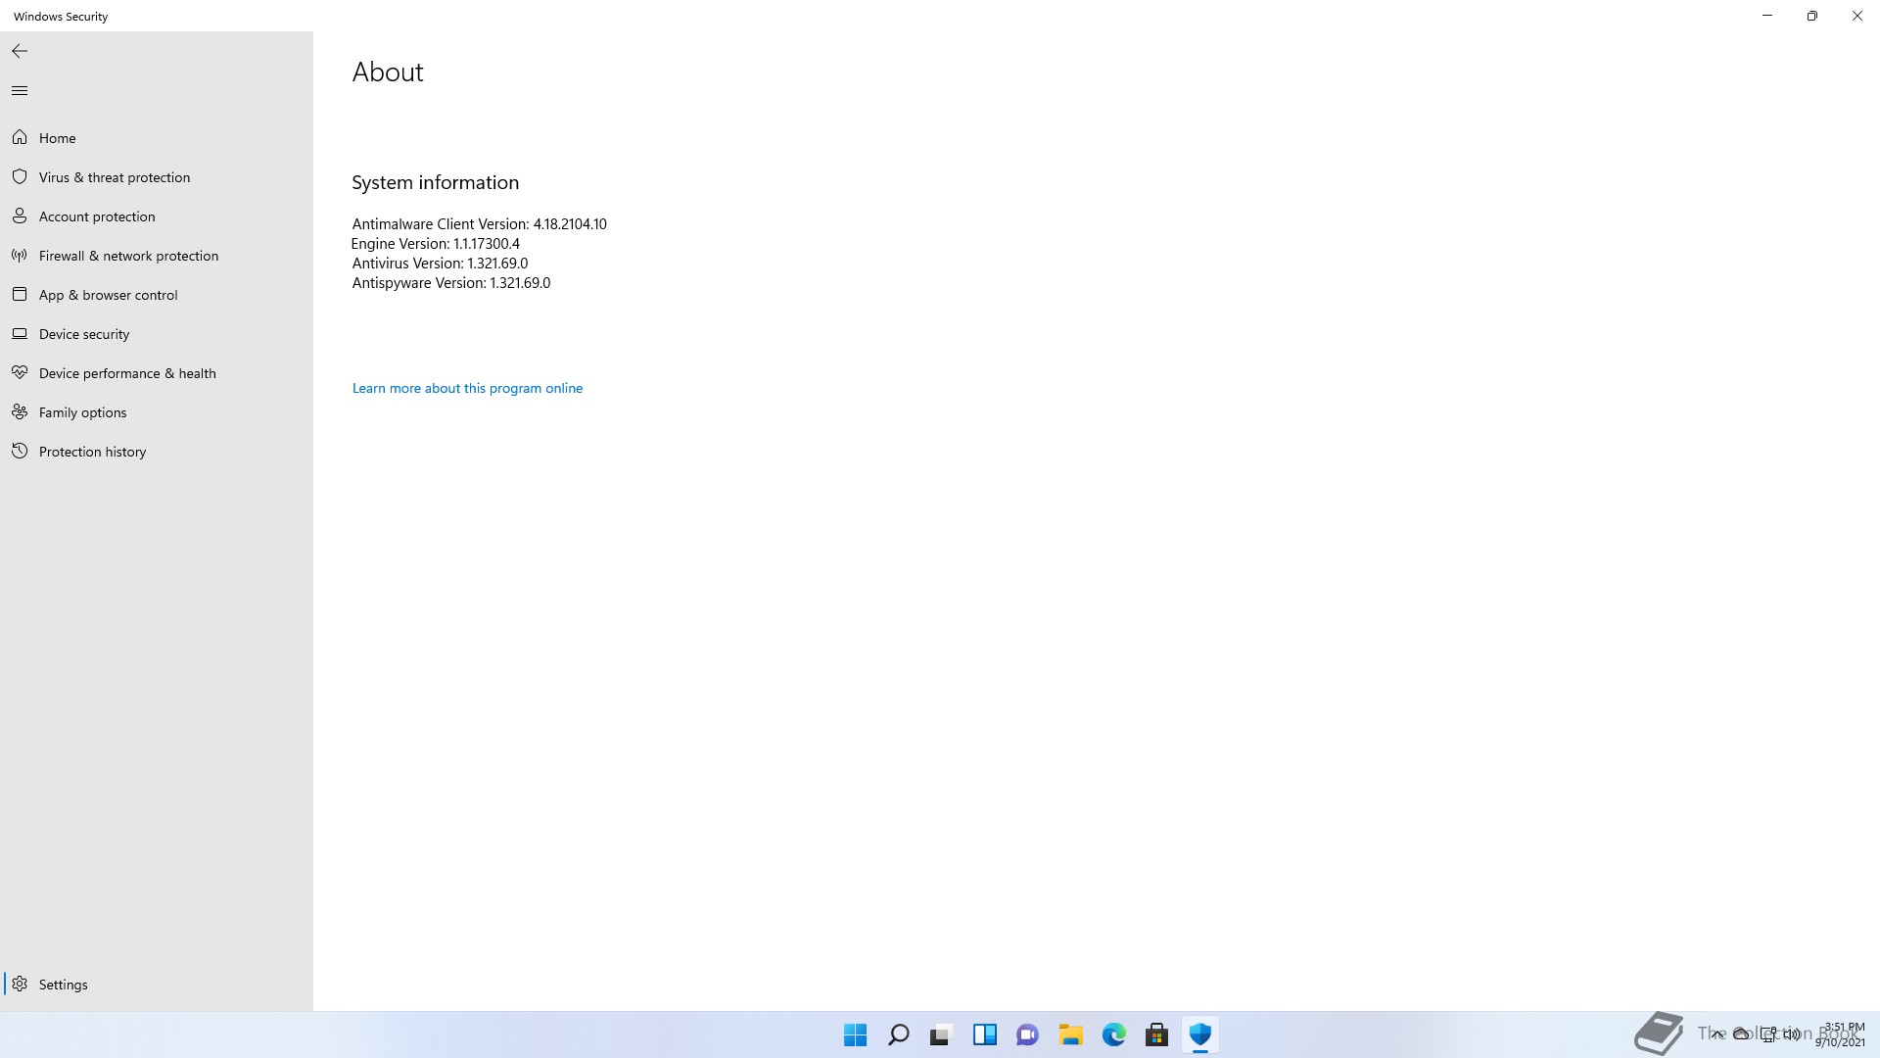
Task: View Protection history clock icon
Action: click(20, 451)
